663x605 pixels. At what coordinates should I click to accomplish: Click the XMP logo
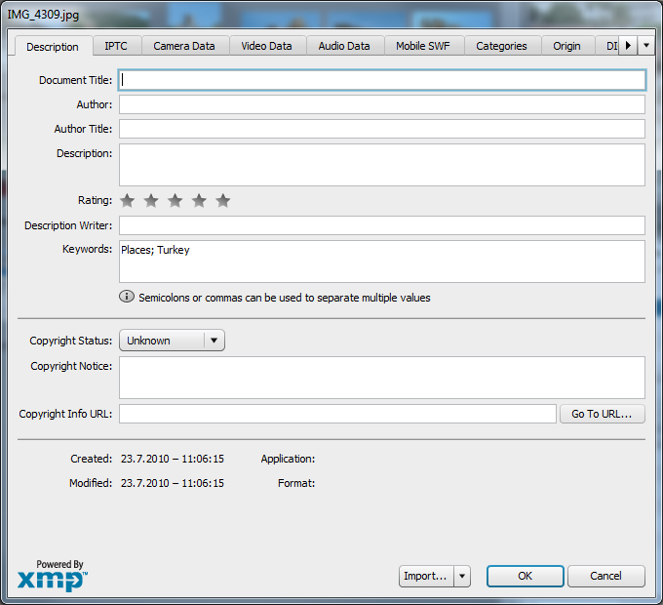coord(52,580)
